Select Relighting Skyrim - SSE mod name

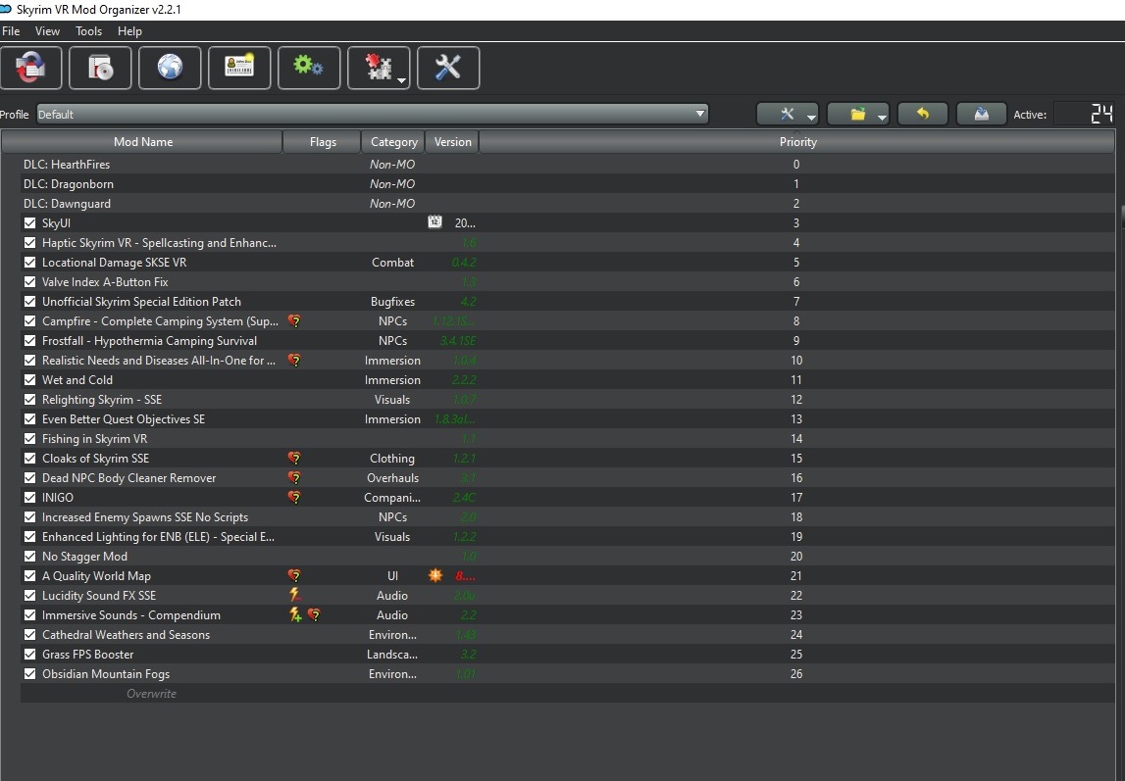102,399
